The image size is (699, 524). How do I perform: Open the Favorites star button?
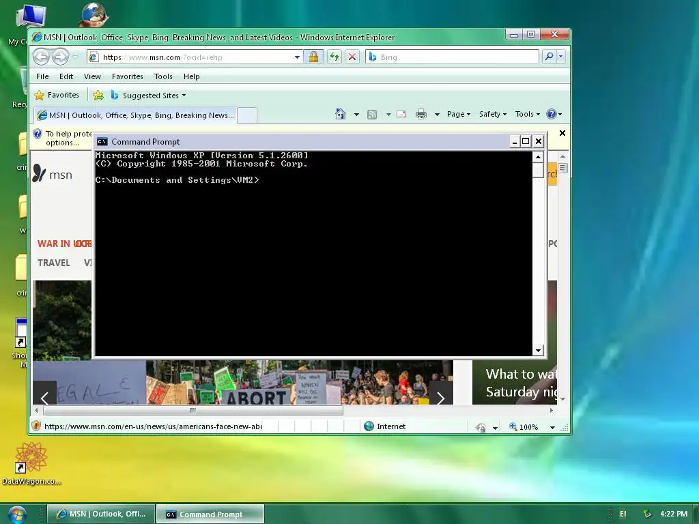point(57,95)
